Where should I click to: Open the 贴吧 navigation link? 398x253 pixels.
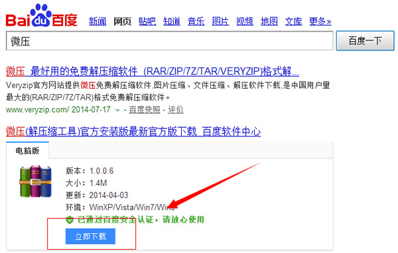[x=147, y=21]
